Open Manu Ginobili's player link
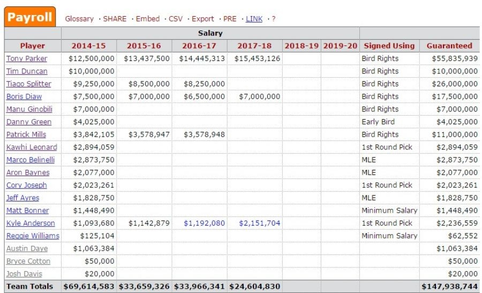 (x=29, y=109)
